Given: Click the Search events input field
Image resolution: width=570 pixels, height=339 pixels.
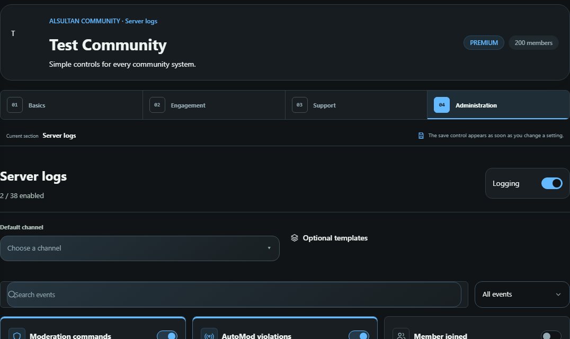Looking at the screenshot, I should point(234,295).
